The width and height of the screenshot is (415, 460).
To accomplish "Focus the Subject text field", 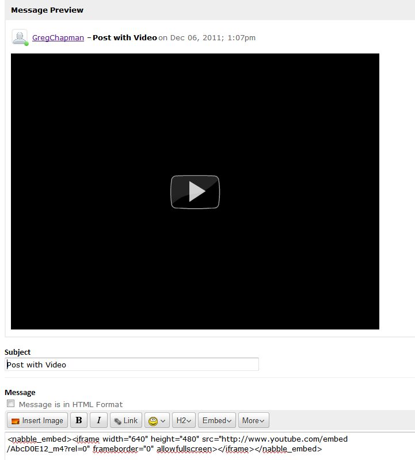I will pyautogui.click(x=132, y=365).
